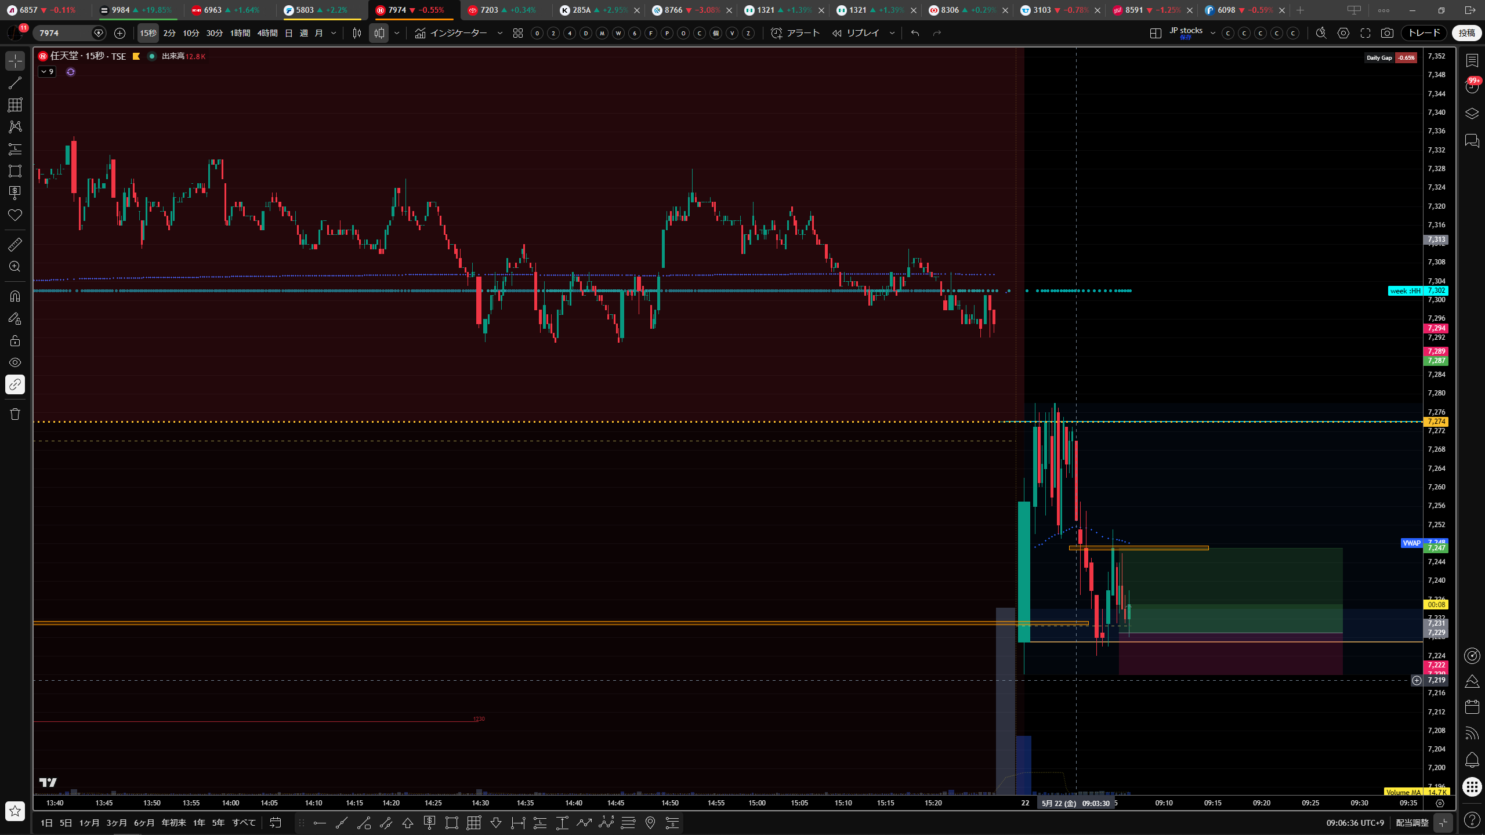1485x835 pixels.
Task: Select the ruler measure tool
Action: pyautogui.click(x=15, y=245)
